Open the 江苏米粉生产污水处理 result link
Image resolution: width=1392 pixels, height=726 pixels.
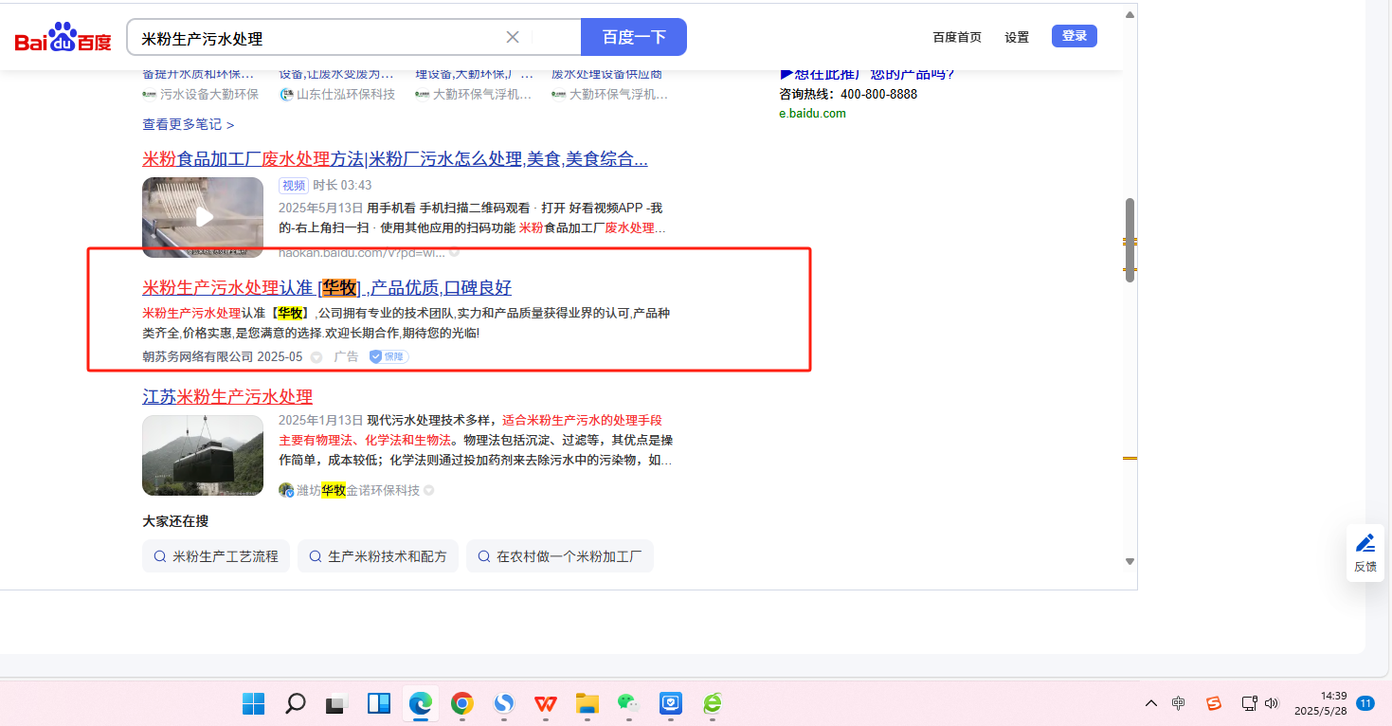pos(227,396)
